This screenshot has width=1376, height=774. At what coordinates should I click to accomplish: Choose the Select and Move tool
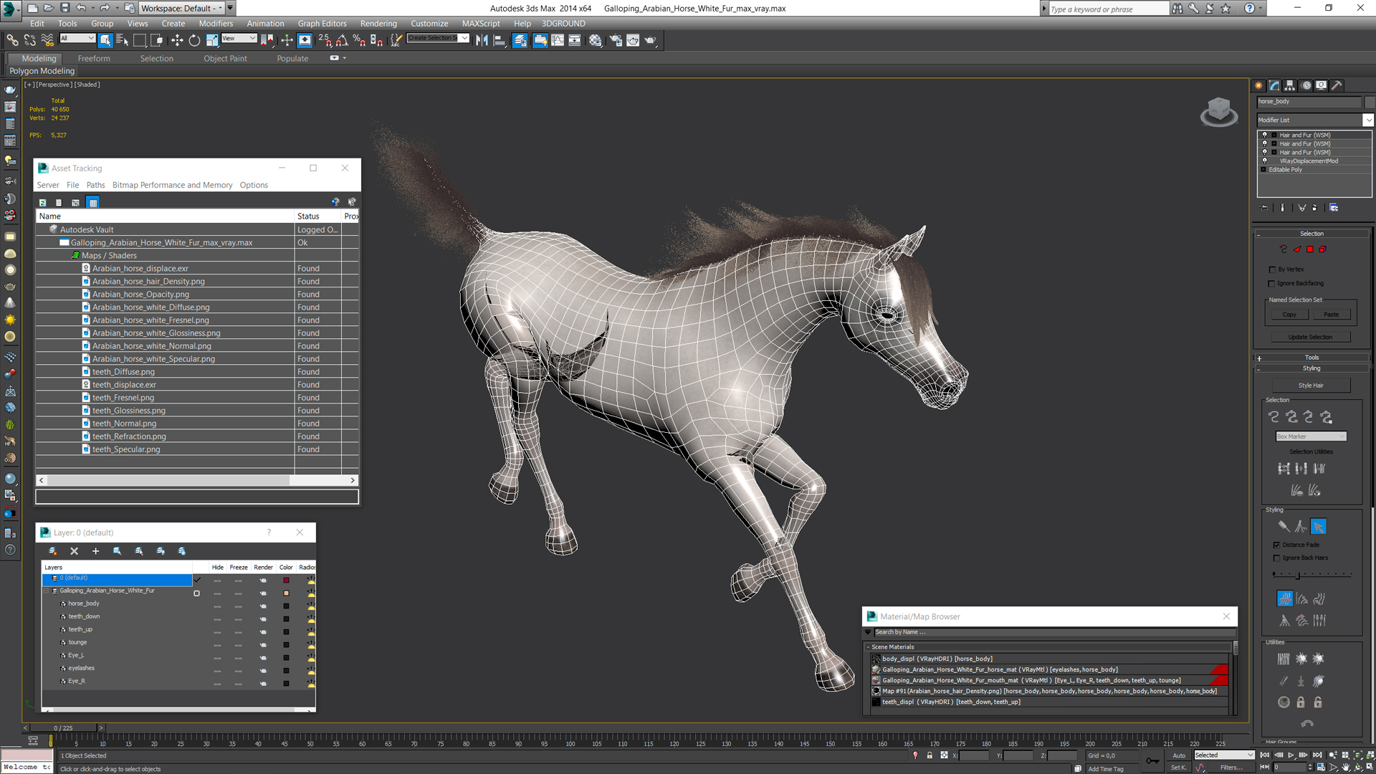click(177, 40)
